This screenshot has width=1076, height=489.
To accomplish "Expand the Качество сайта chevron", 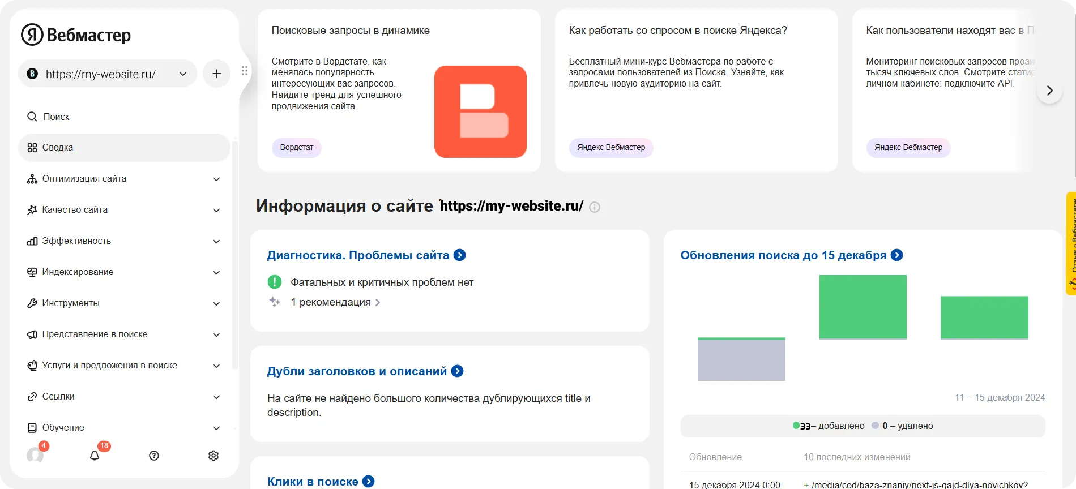I will pyautogui.click(x=216, y=211).
